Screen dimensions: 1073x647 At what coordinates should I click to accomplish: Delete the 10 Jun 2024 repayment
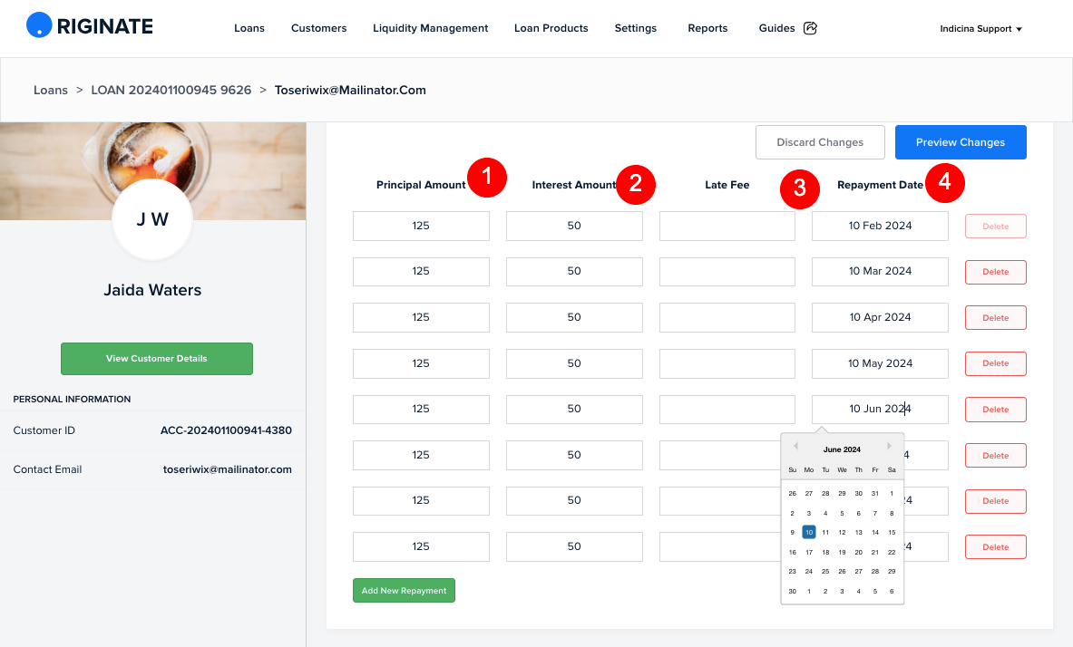coord(996,409)
